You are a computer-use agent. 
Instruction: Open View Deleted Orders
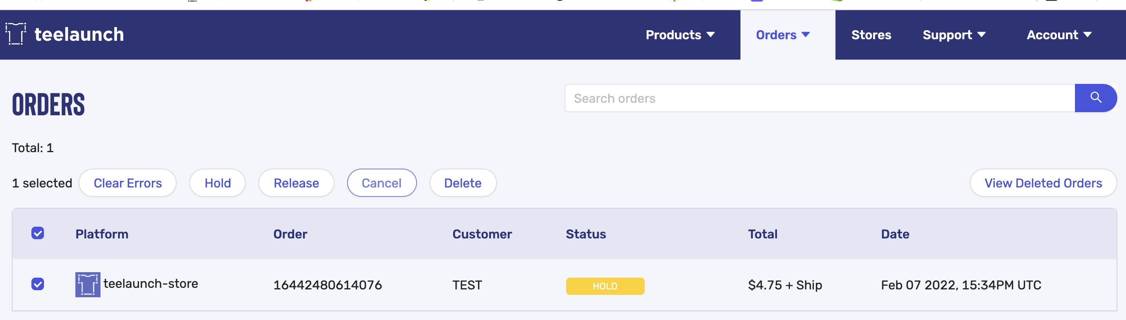click(x=1042, y=183)
